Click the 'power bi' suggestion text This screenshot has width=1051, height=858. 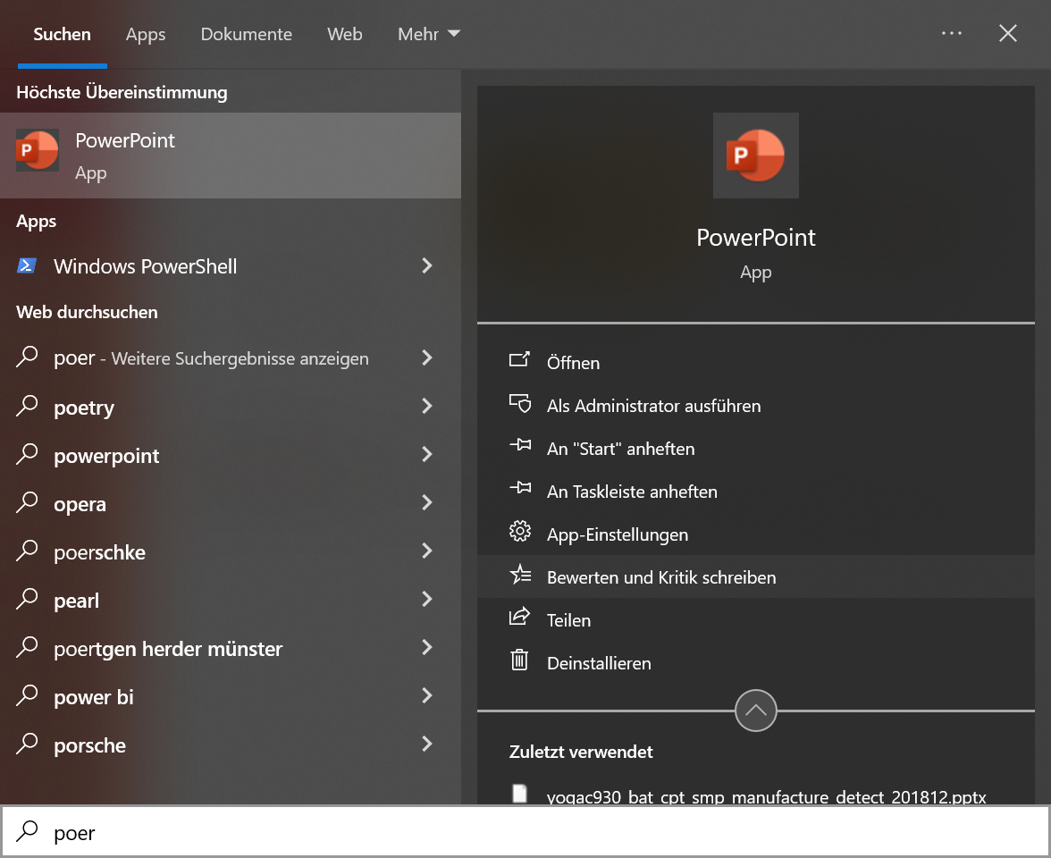(x=94, y=697)
